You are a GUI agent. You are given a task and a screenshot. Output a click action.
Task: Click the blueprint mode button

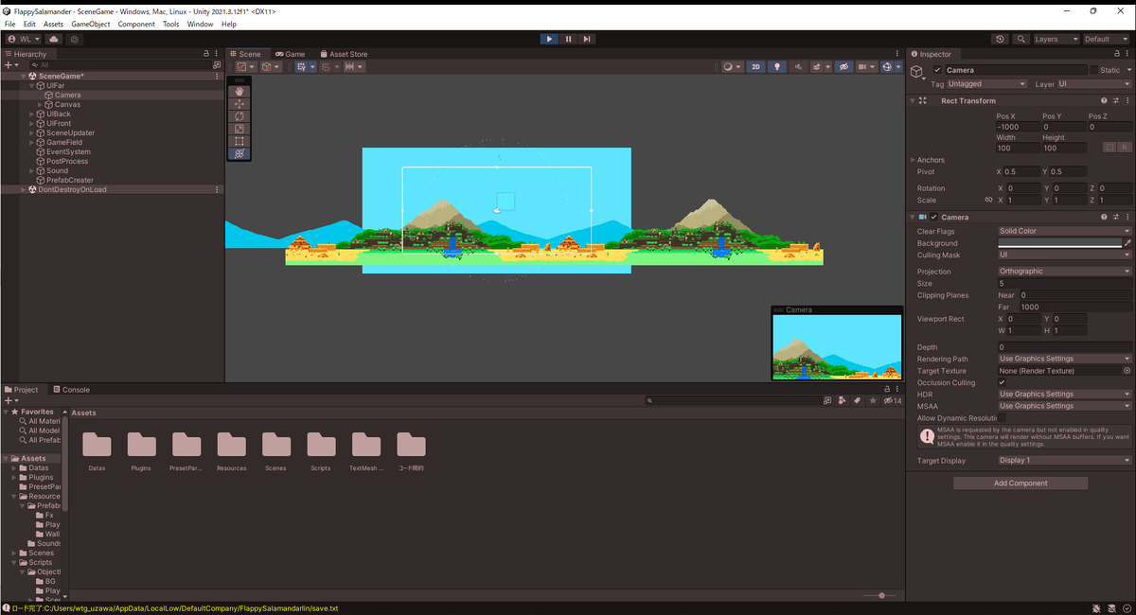[x=1109, y=148]
